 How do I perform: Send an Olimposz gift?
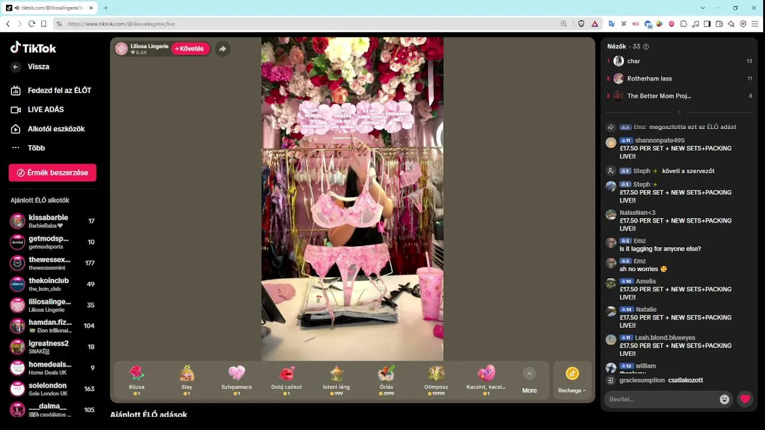(x=436, y=381)
